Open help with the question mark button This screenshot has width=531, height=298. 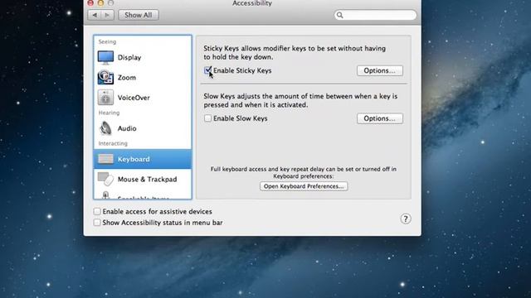pos(406,219)
